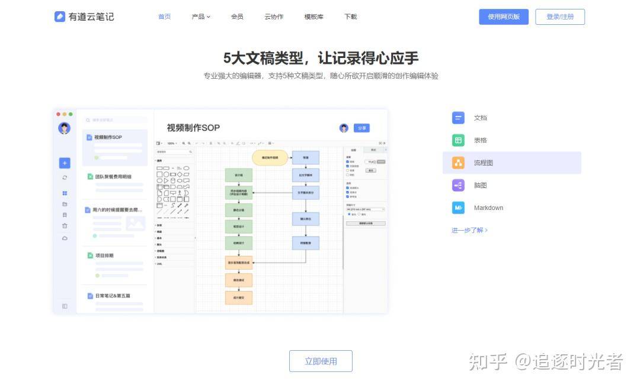The image size is (640, 388).
Task: Click the magnifier icon in notes search bar
Action: [x=88, y=120]
